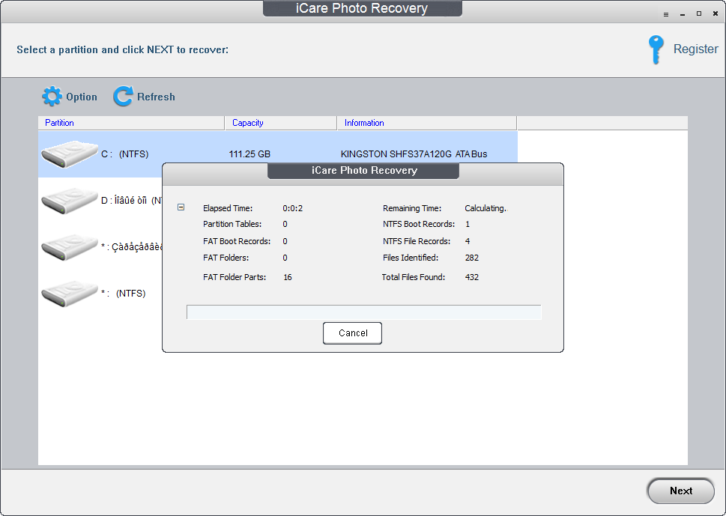Select the last NTFS partition drive icon
The image size is (726, 516).
pos(70,293)
